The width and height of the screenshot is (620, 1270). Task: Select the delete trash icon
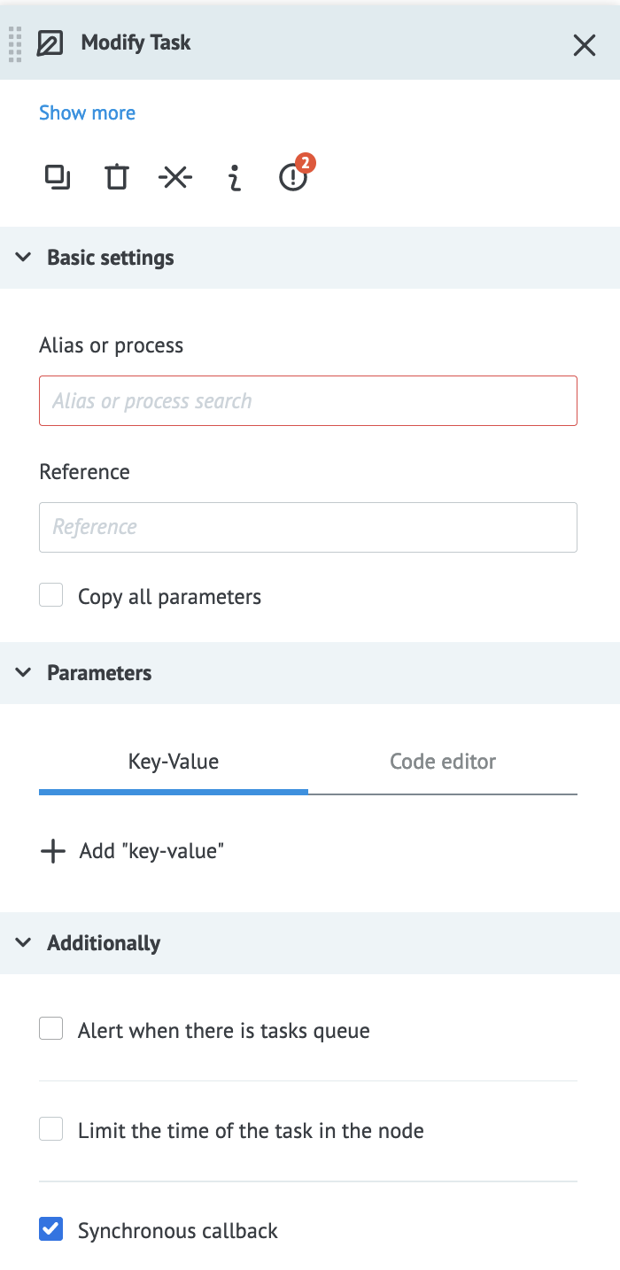(x=116, y=177)
